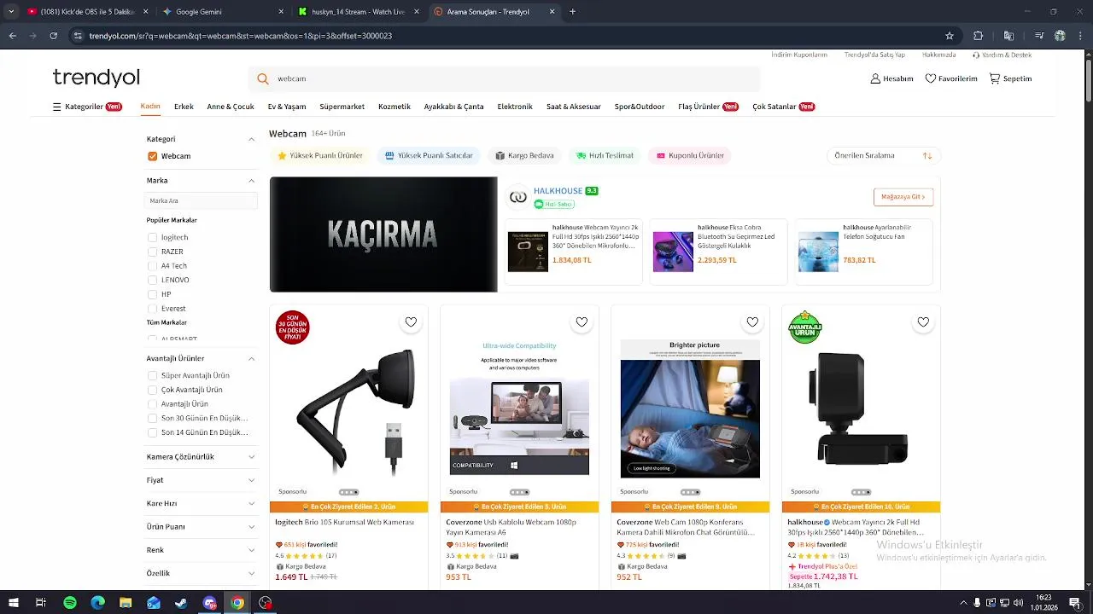Viewport: 1093px width, 614px height.
Task: Click the trendyol logo
Action: click(x=96, y=78)
